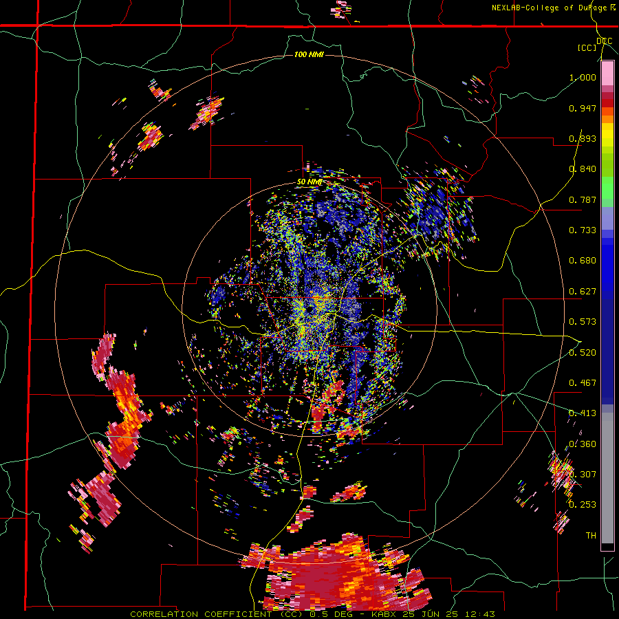The image size is (619, 619).
Task: Click the yellow segment of the color bar
Action: [x=607, y=135]
